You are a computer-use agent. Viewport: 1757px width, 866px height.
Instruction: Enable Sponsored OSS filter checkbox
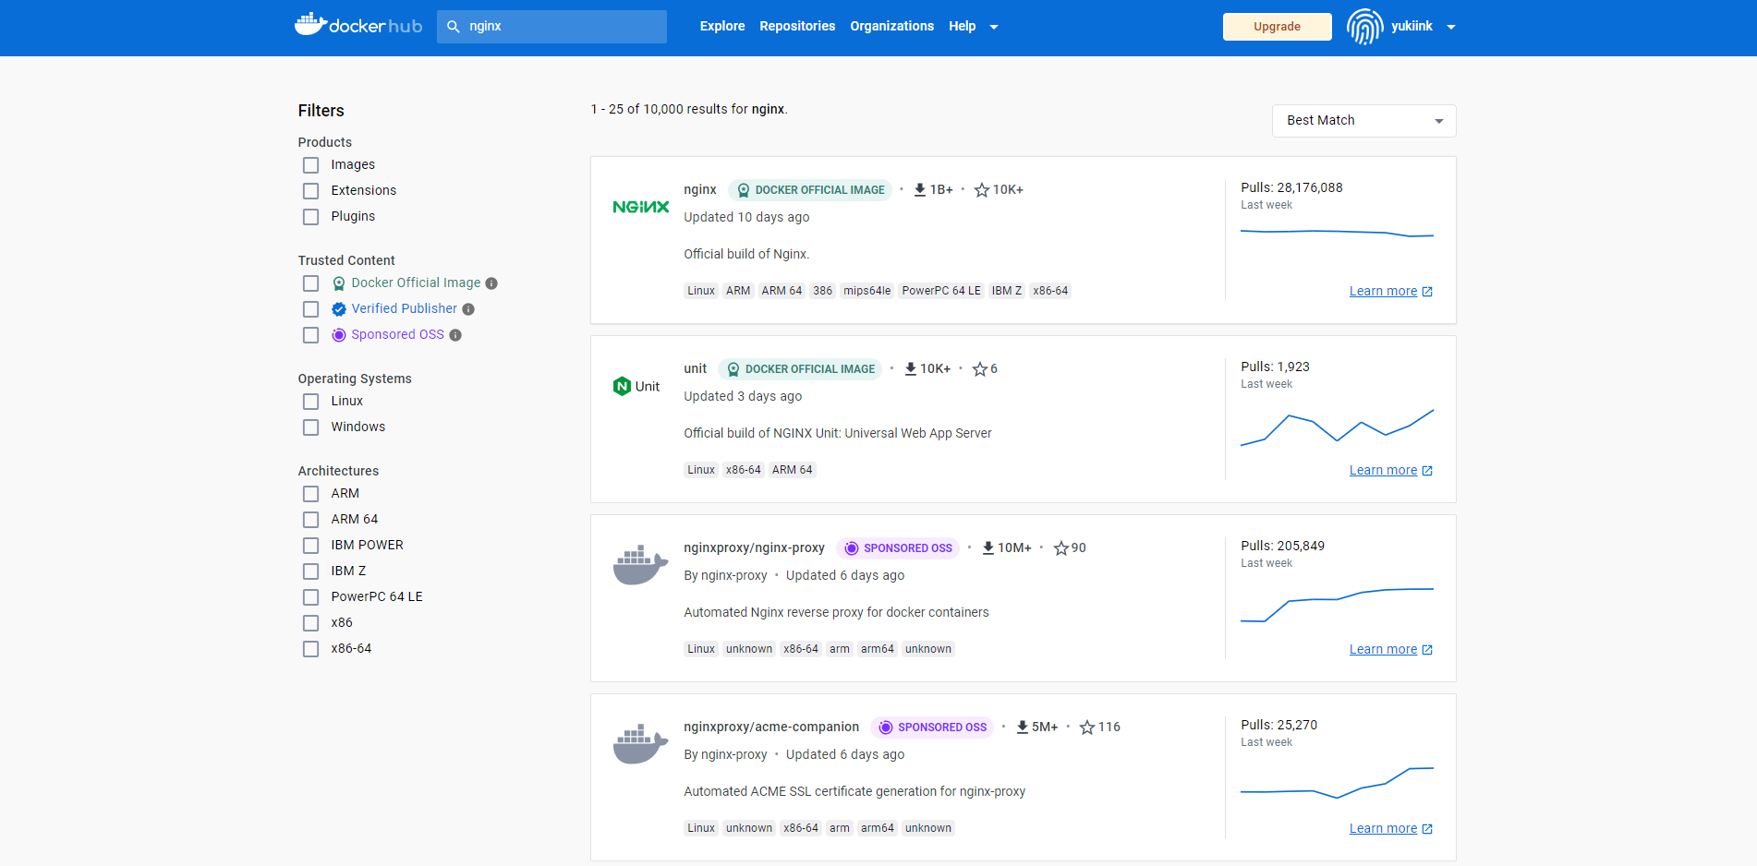tap(311, 335)
